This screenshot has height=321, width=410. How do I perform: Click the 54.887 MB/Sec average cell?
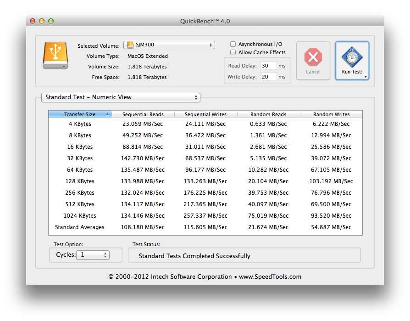331,227
